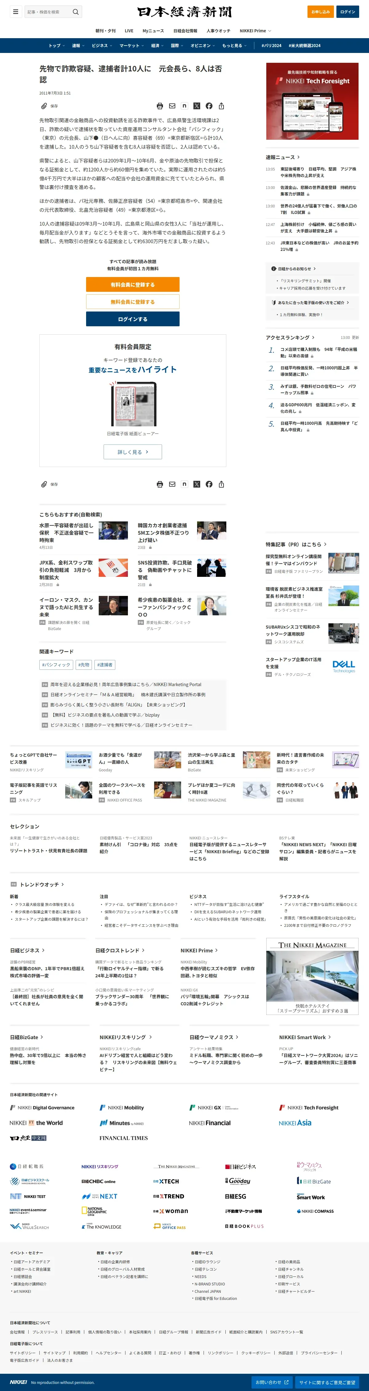This screenshot has width=369, height=1391.
Task: Click the bottom email share icon
Action: pyautogui.click(x=172, y=484)
